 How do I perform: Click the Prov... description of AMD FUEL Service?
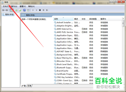tap(77, 32)
